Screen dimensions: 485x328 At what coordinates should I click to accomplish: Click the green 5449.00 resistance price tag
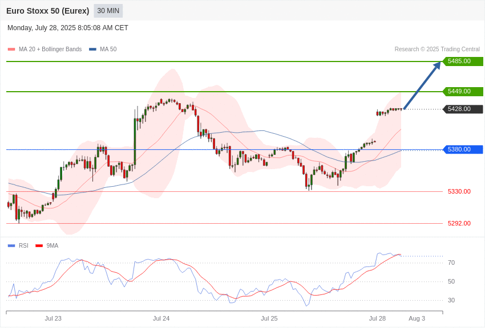[x=463, y=91]
